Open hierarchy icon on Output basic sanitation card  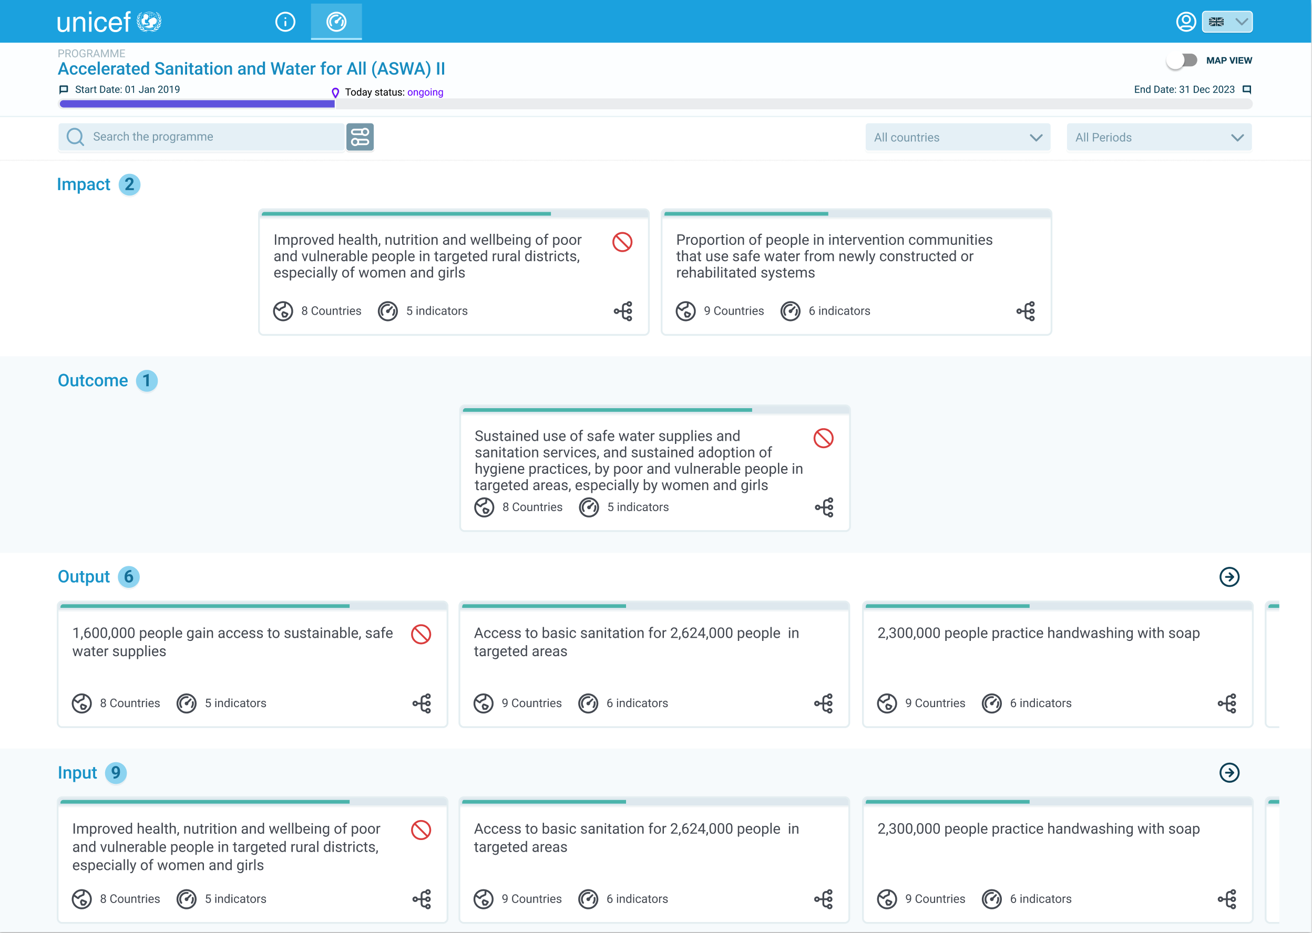[824, 703]
